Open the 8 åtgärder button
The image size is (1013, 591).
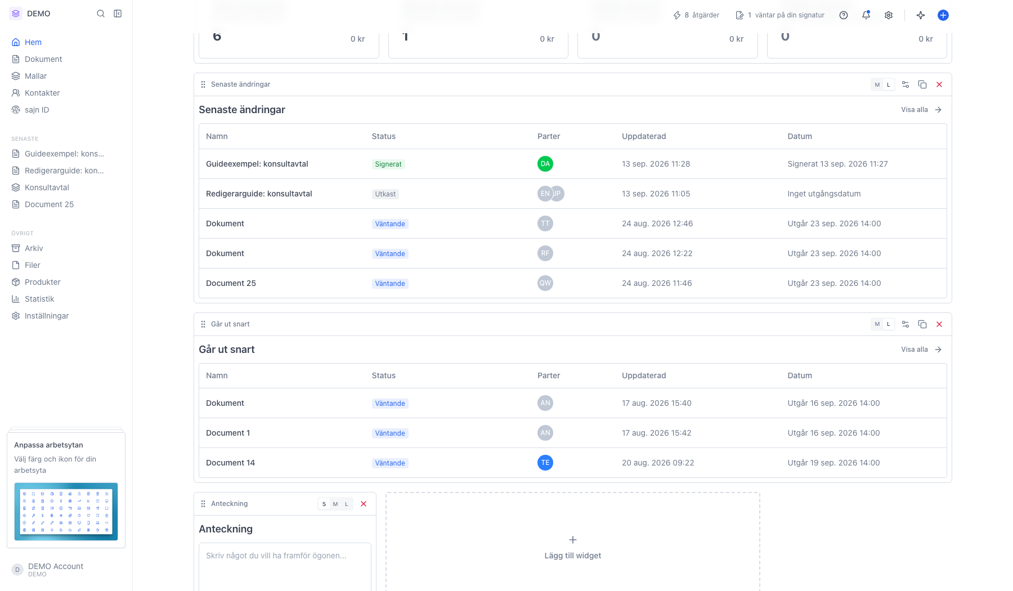[696, 15]
